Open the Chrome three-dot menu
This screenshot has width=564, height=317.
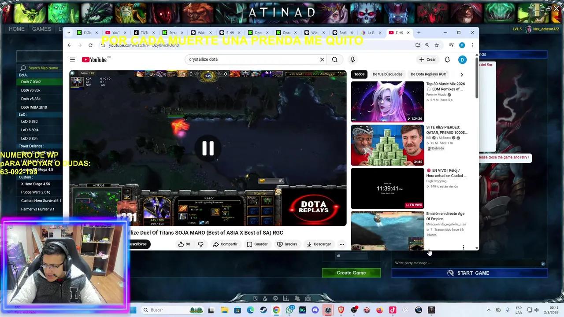[x=472, y=45]
